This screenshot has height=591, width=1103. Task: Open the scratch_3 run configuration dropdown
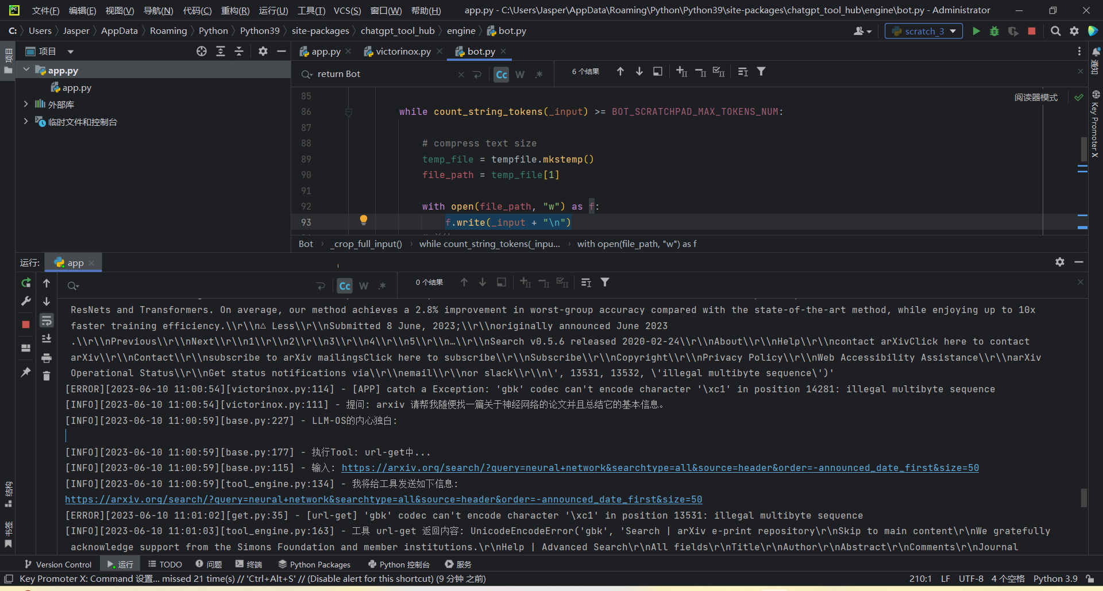pyautogui.click(x=953, y=31)
